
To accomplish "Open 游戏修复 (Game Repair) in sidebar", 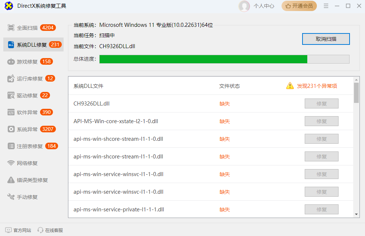I will click(24, 61).
